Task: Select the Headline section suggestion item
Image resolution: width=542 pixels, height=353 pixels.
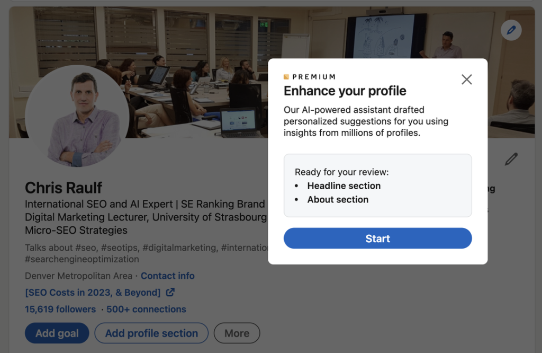Action: (x=344, y=186)
